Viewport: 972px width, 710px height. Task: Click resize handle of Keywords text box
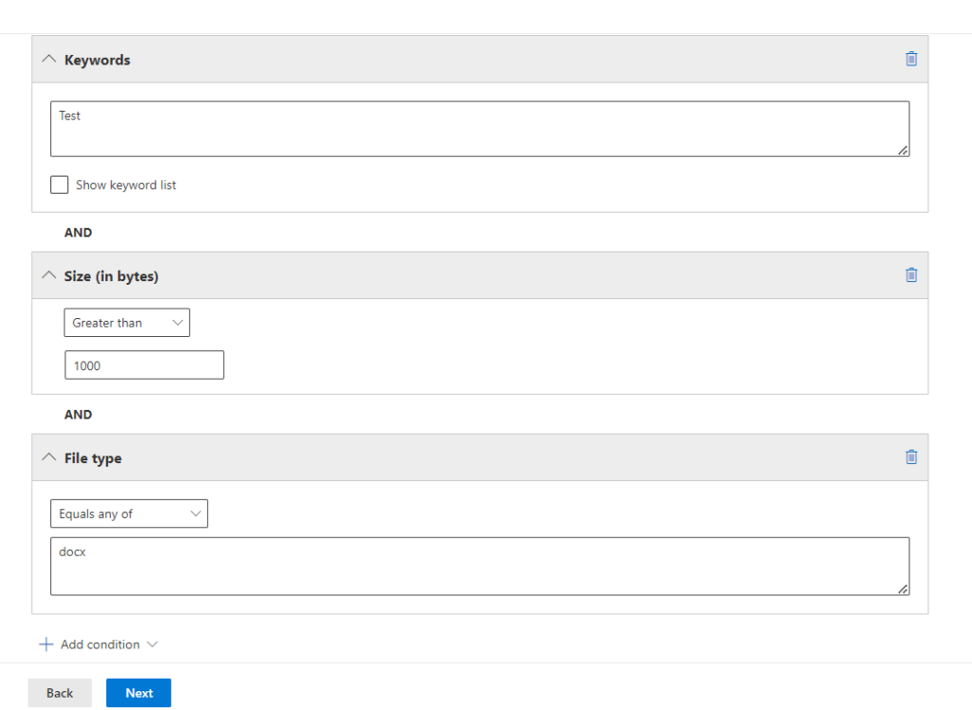point(903,150)
